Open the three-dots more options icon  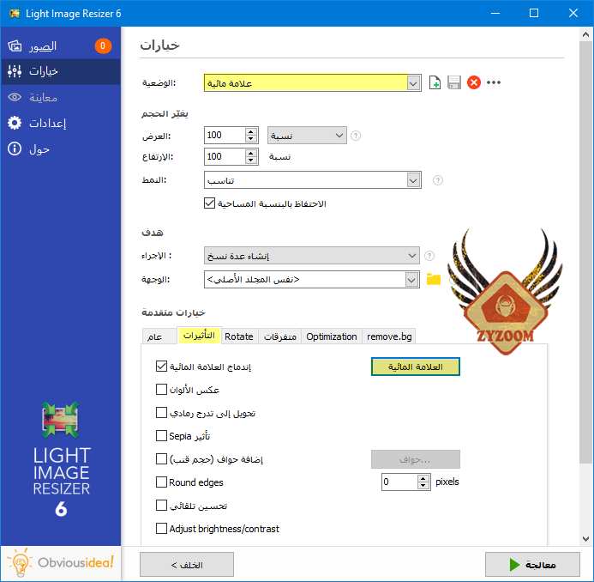coord(494,82)
